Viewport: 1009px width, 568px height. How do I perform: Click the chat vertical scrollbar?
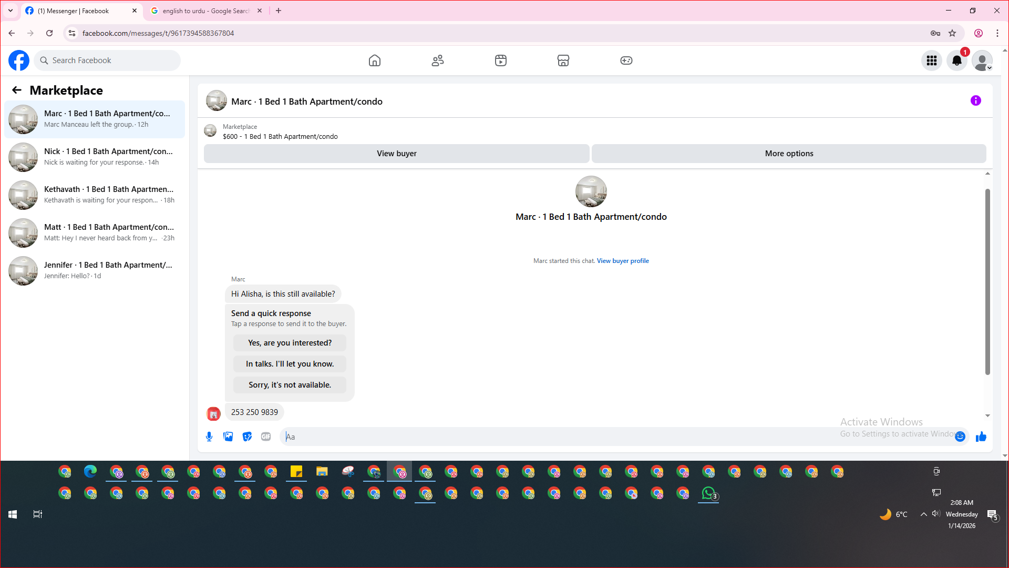987,282
